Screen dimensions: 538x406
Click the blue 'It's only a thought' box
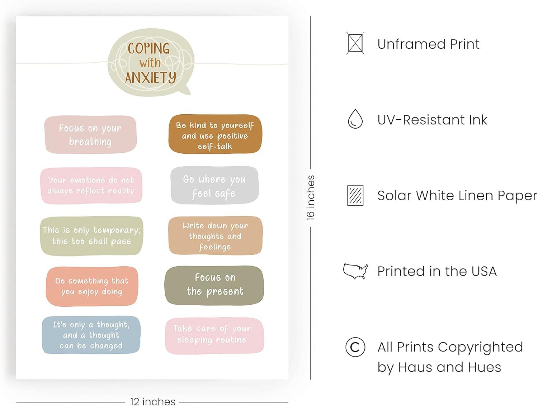tap(91, 335)
